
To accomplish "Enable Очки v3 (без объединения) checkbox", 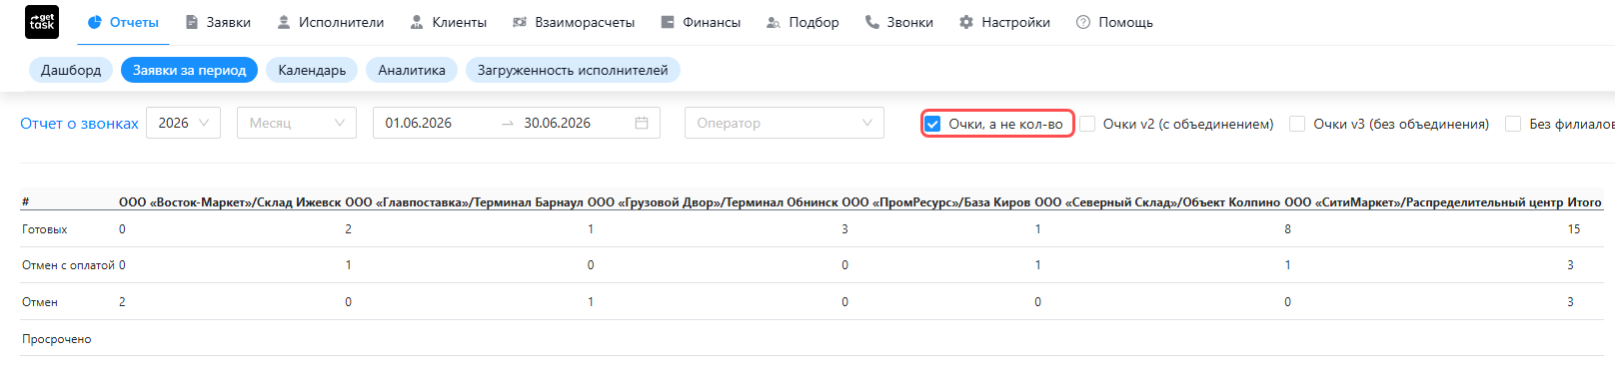I will 1297,124.
